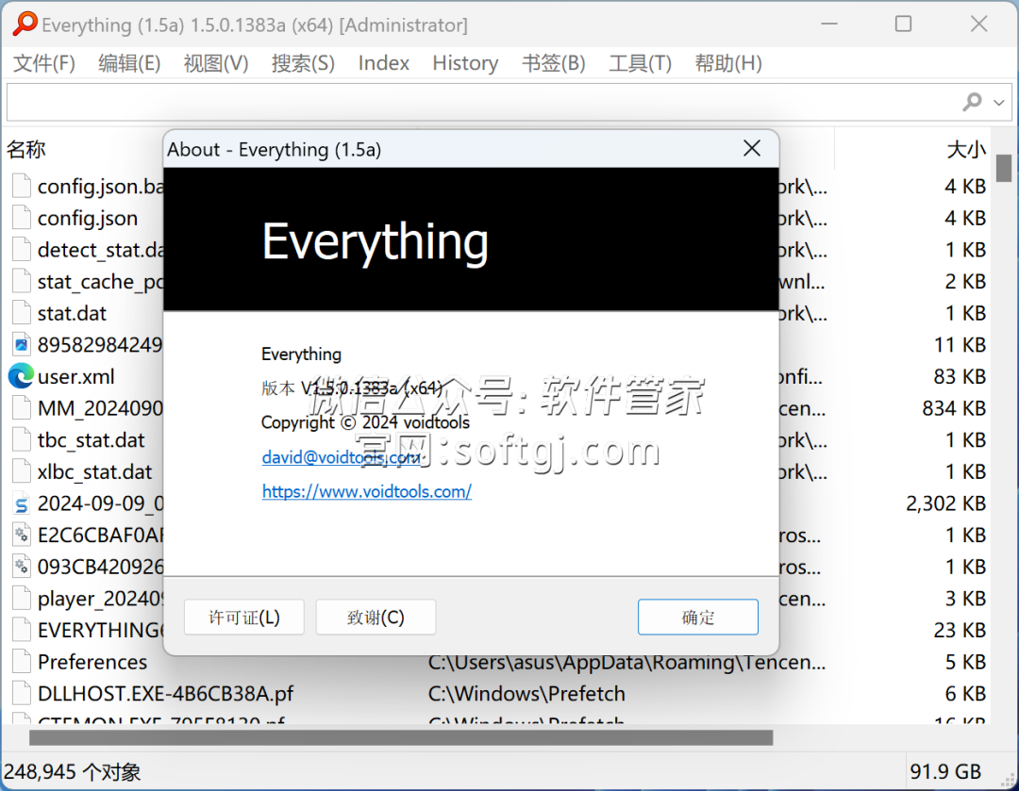Open the 帮助(H) menu
This screenshot has height=791, width=1019.
(x=727, y=63)
